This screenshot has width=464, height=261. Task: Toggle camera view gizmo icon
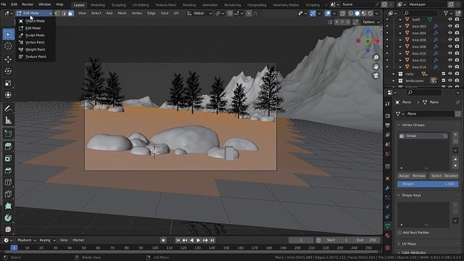point(376,75)
